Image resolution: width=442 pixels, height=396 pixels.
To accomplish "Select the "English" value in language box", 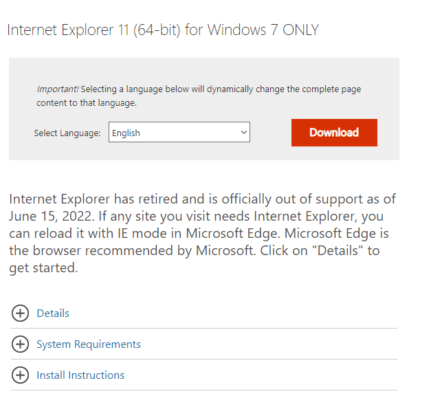I will point(126,133).
